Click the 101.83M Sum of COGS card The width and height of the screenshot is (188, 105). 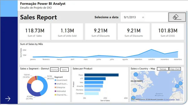168,32
